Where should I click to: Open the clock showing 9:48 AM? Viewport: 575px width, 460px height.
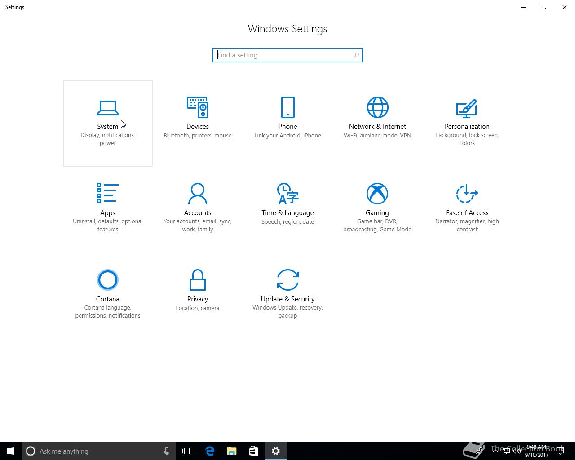(x=537, y=451)
